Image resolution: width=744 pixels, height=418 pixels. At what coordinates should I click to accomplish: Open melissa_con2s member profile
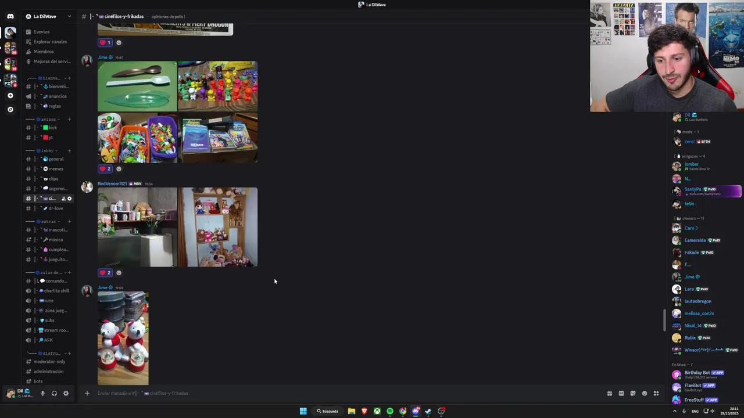[706, 313]
